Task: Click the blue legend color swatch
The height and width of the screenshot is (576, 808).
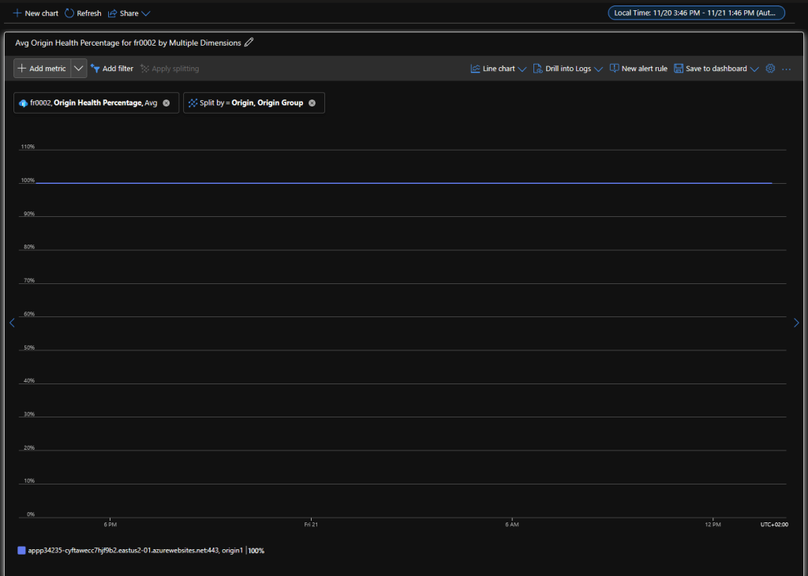Action: pos(21,550)
